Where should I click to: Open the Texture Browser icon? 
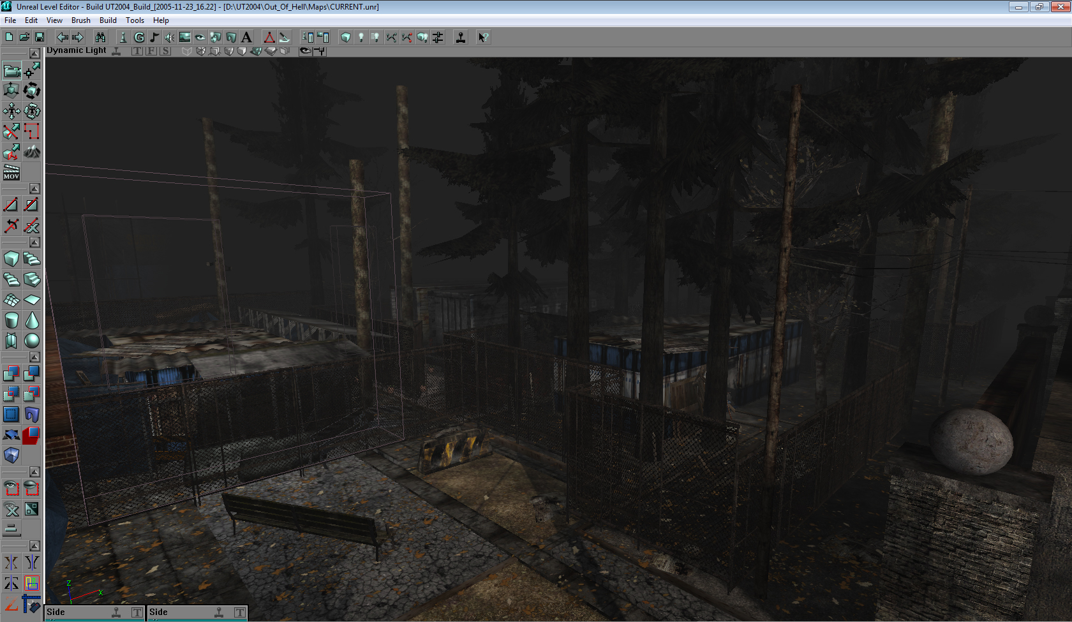(184, 38)
